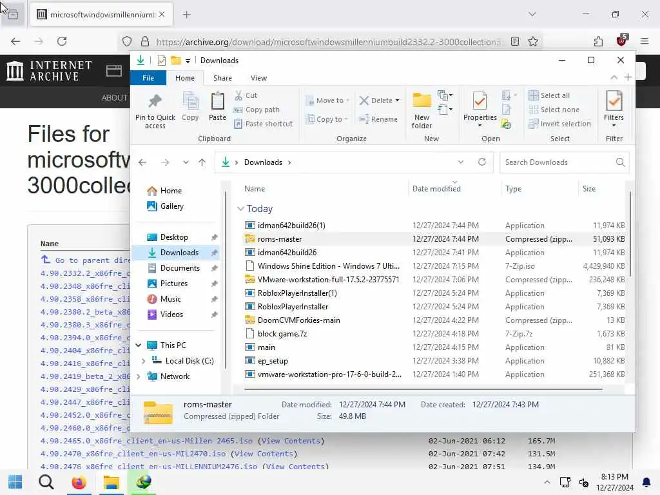
Task: Click Select all in ribbon
Action: (x=549, y=95)
